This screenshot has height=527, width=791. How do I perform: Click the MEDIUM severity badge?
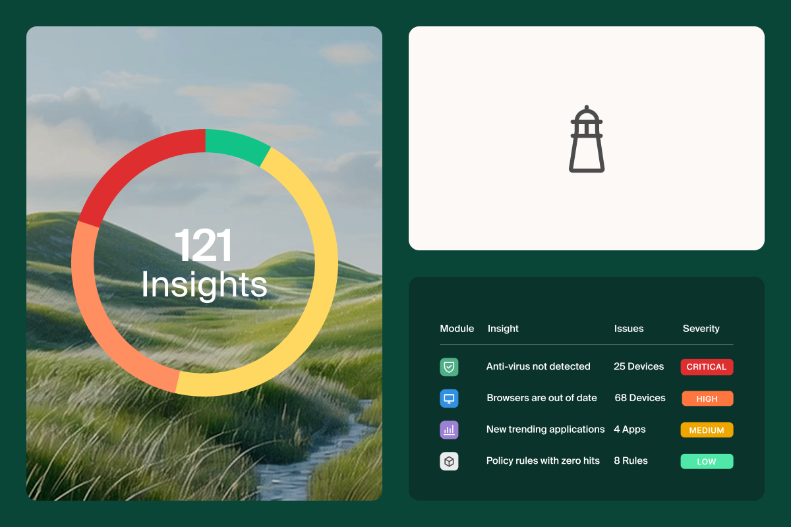tap(707, 430)
